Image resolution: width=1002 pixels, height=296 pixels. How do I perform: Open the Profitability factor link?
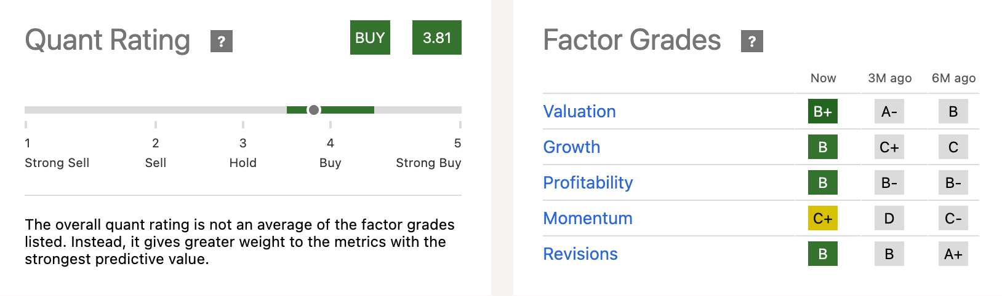(x=588, y=182)
